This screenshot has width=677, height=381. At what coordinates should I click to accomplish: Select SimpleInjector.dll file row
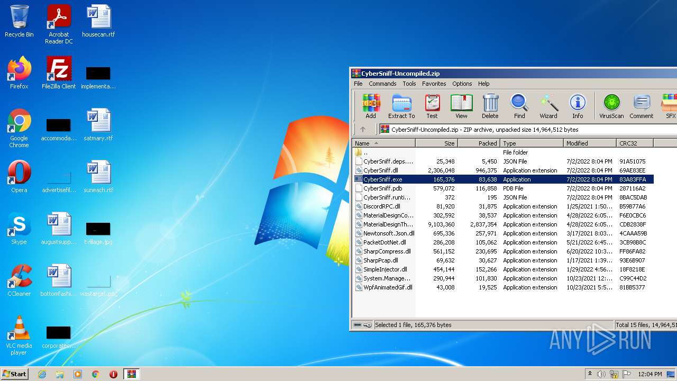coord(504,269)
